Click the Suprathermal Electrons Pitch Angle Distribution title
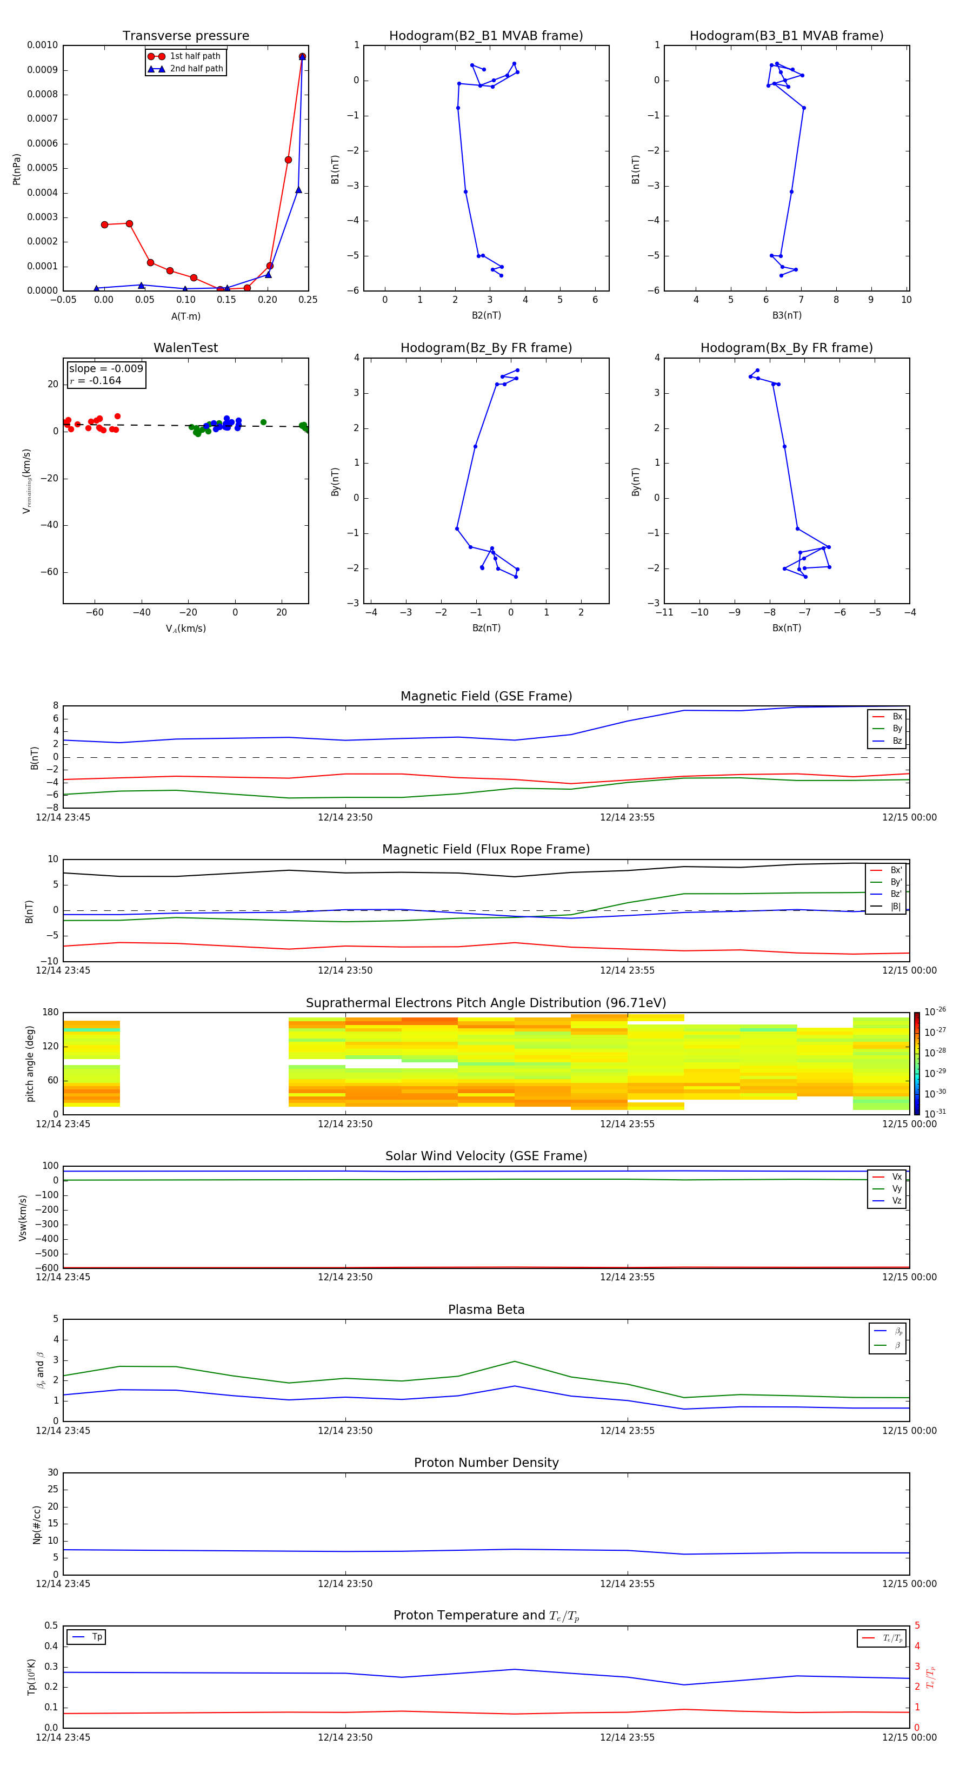The width and height of the screenshot is (973, 1785). [x=486, y=1003]
